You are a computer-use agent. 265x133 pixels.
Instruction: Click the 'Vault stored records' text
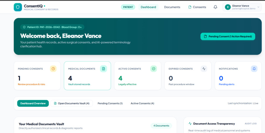79,84
